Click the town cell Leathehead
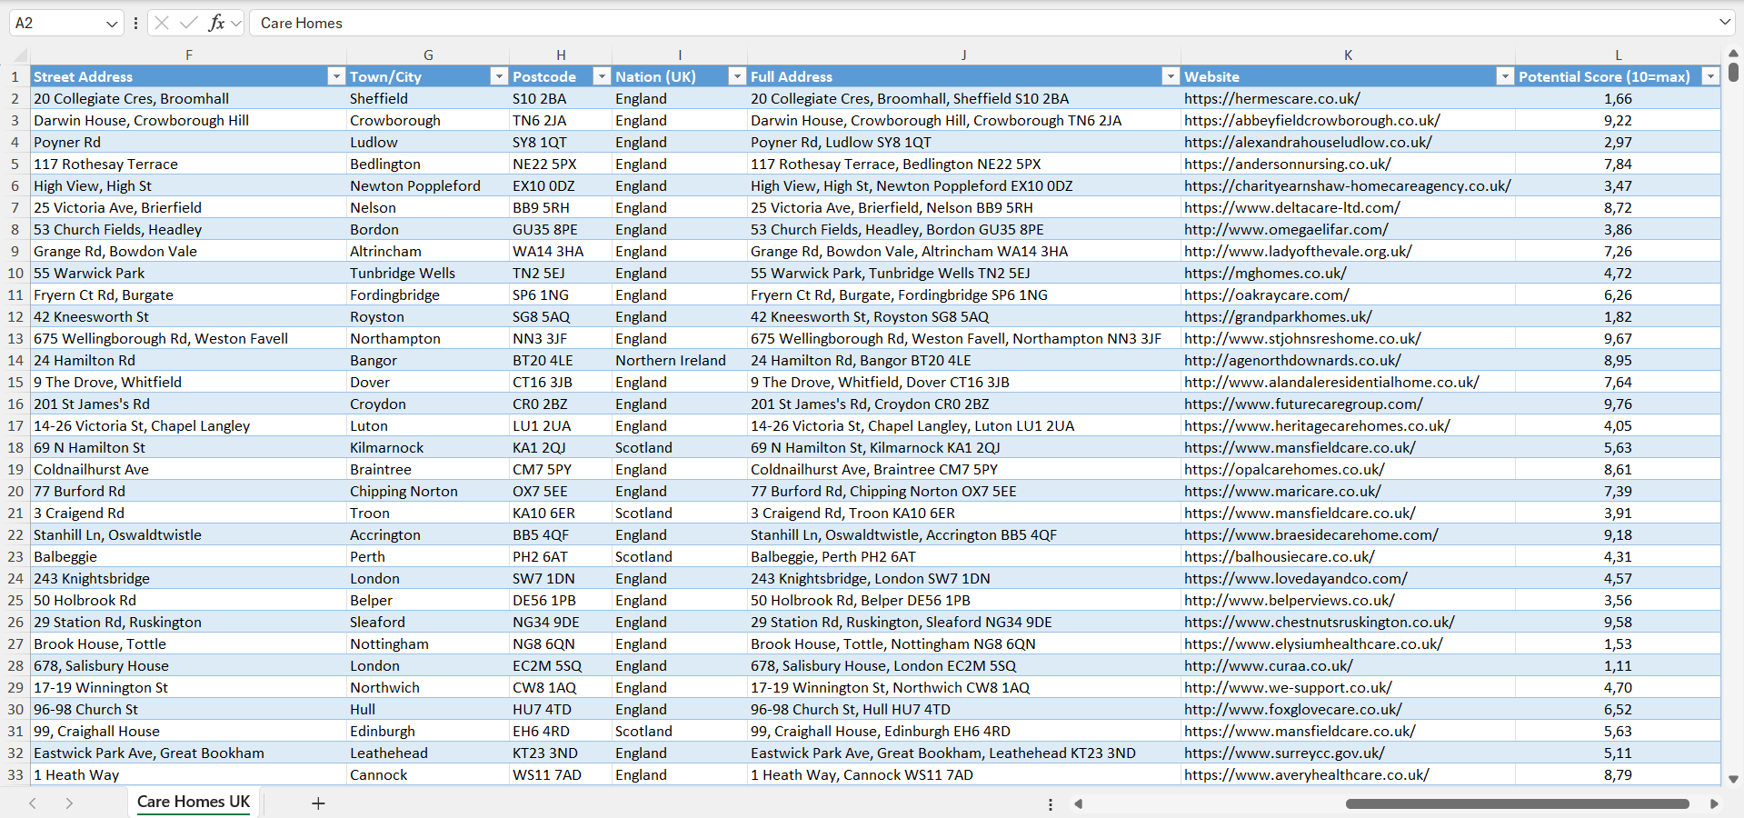 [x=428, y=753]
